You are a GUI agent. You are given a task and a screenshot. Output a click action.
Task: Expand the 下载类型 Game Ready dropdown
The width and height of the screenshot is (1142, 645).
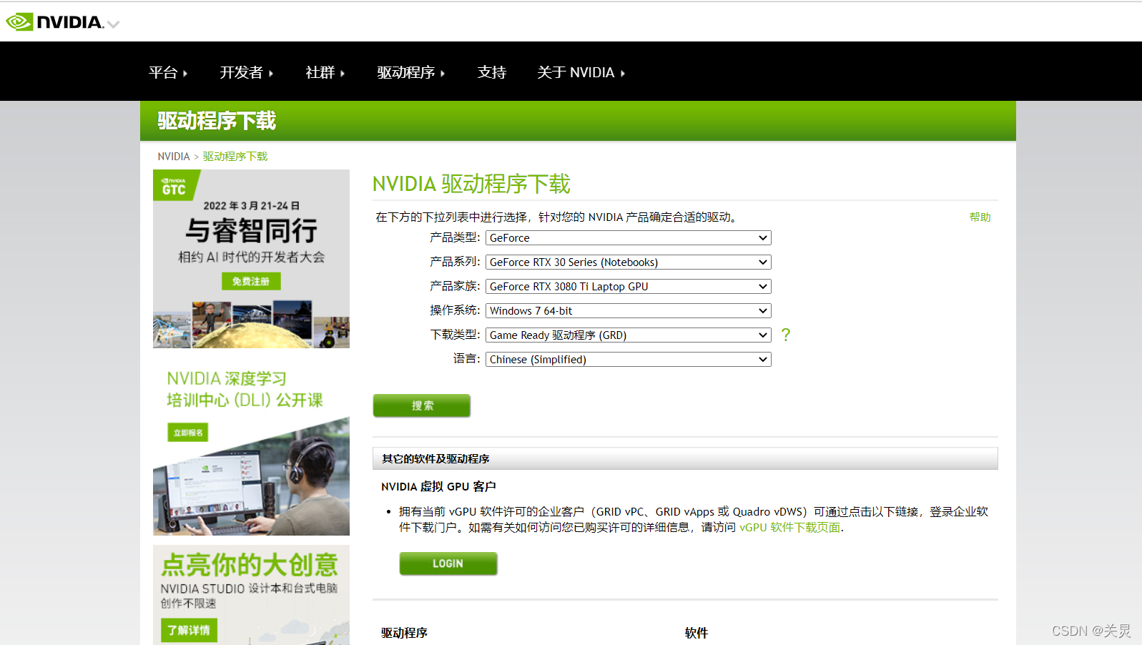click(629, 335)
